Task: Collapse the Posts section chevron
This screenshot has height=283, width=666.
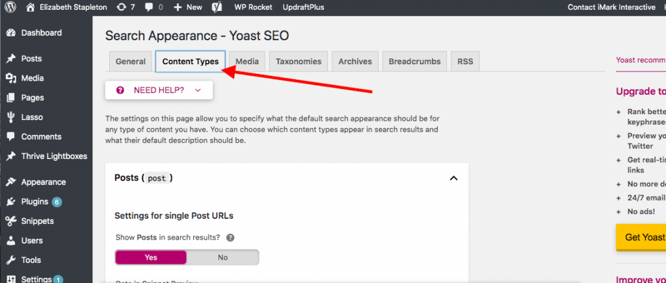Action: click(x=453, y=178)
